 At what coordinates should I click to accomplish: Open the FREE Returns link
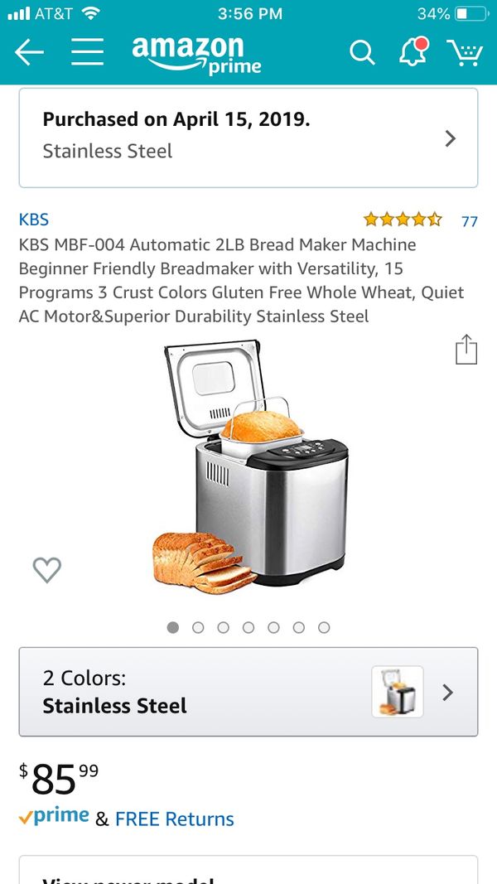click(174, 819)
